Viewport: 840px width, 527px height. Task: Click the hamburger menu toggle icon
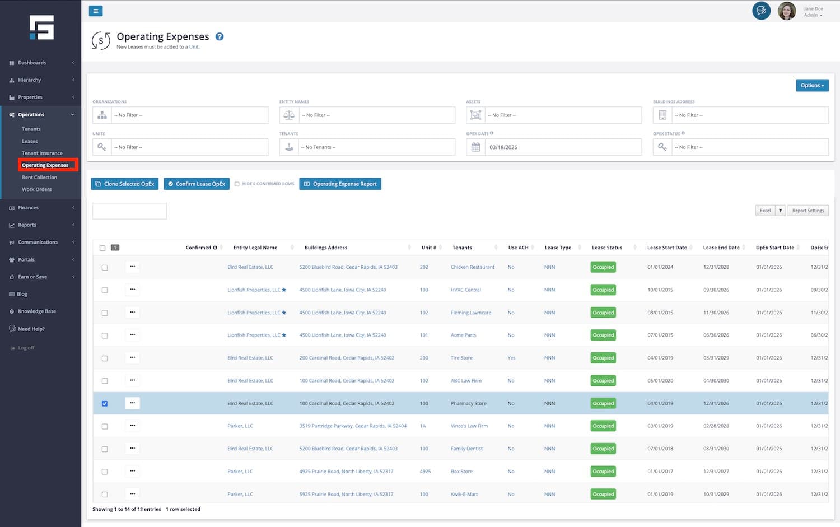(95, 11)
